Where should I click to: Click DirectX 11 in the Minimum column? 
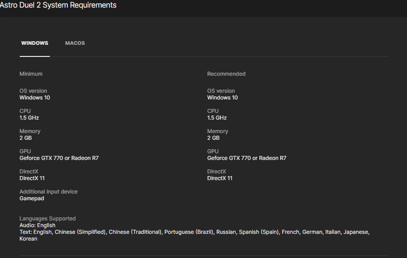[x=32, y=178]
